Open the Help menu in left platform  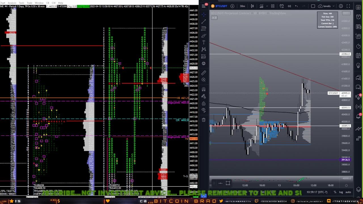point(61,3)
